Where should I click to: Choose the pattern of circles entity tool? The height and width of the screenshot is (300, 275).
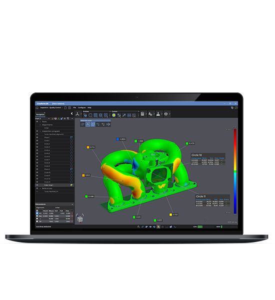point(106,115)
